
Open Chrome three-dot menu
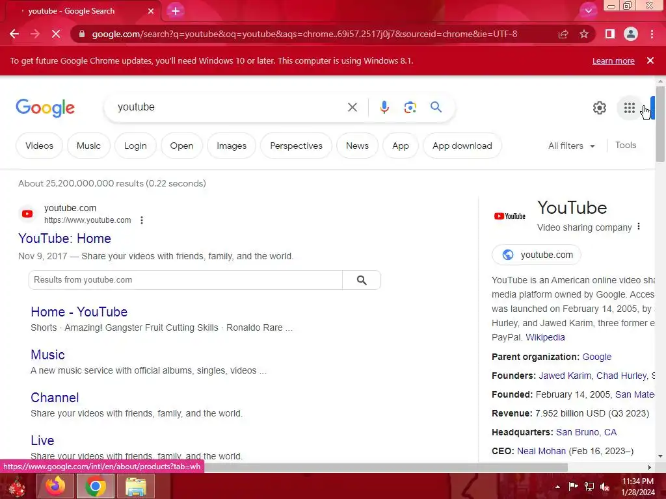click(652, 34)
